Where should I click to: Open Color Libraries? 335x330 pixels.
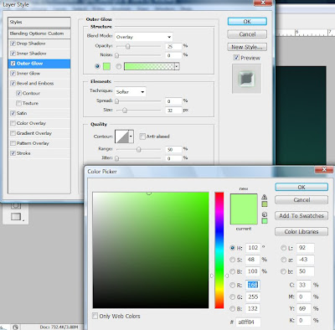301,231
